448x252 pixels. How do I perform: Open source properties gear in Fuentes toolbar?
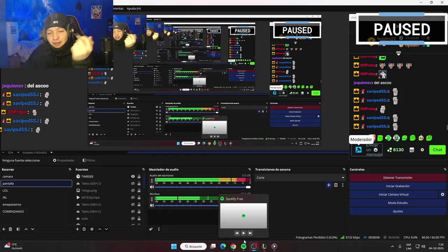pos(92,229)
